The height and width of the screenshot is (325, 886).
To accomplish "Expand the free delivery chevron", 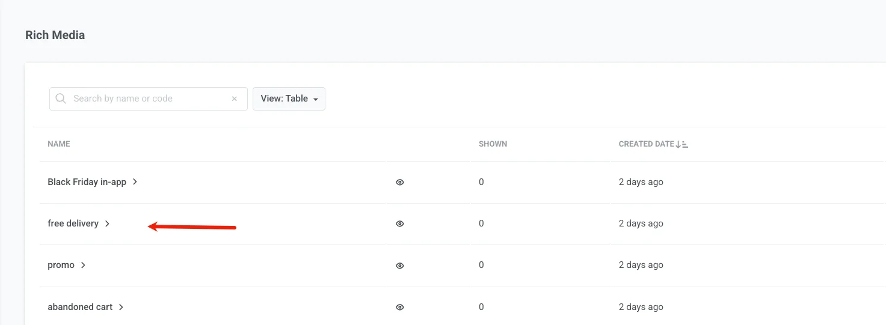I will [108, 223].
